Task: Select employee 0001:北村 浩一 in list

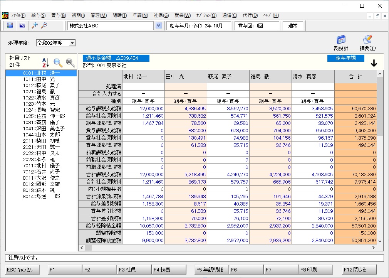Action: click(41, 73)
